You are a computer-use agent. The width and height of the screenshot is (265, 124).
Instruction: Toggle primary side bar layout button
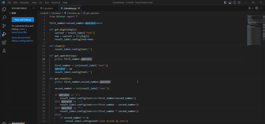[226, 2]
